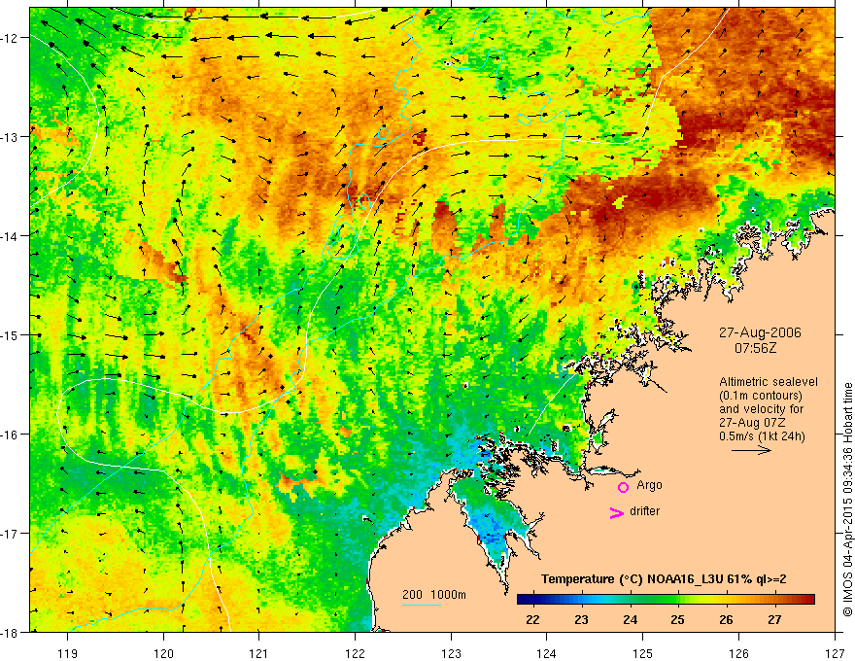
Task: Click latitude axis label -17
Action: 10,534
